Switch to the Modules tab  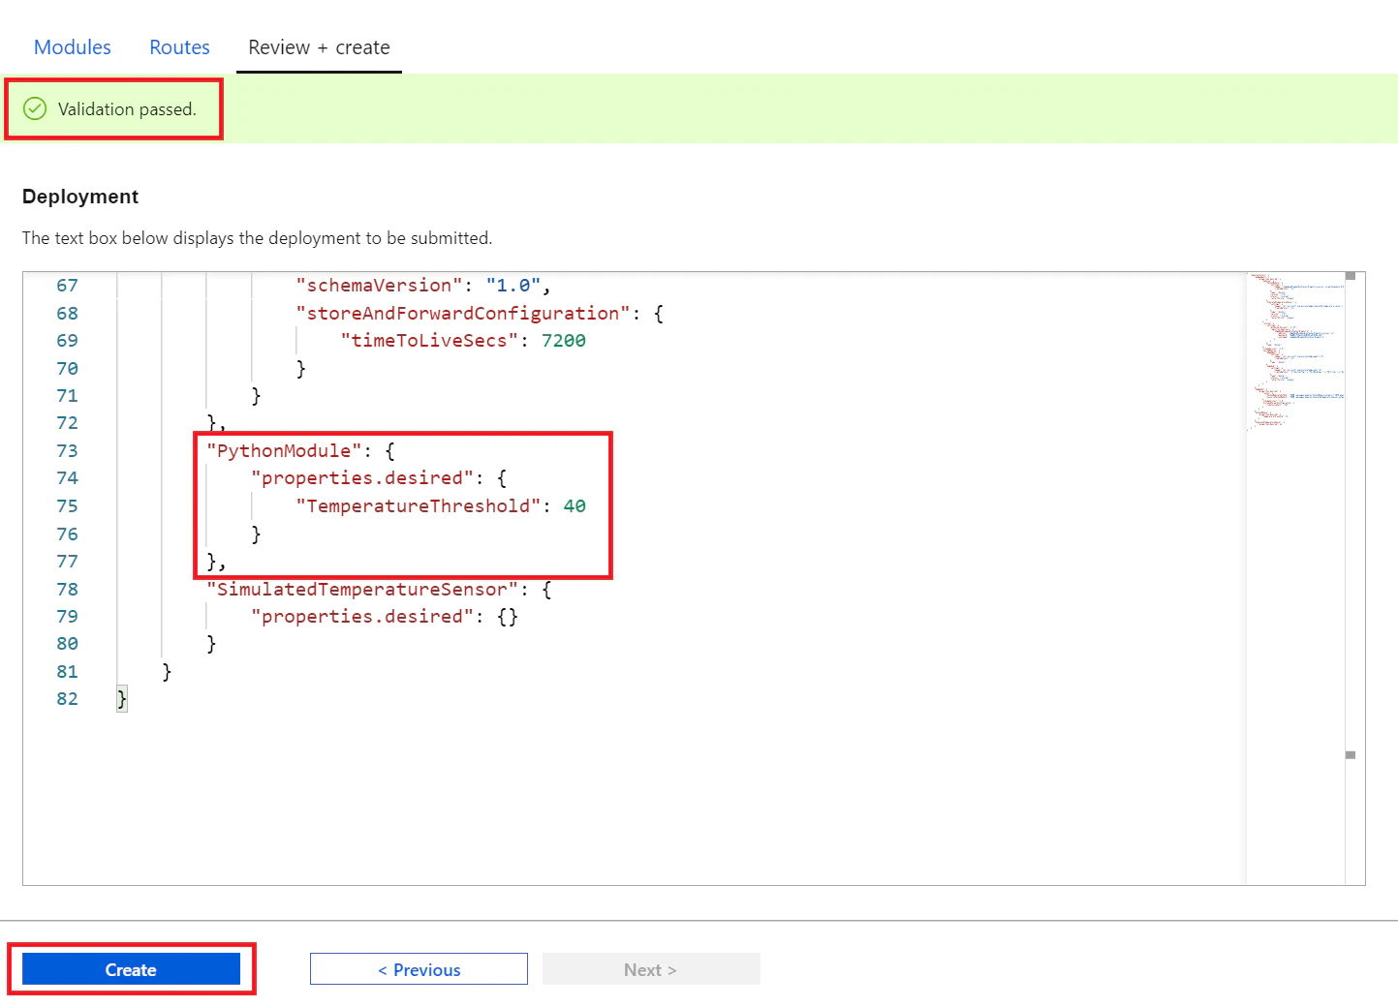(73, 47)
